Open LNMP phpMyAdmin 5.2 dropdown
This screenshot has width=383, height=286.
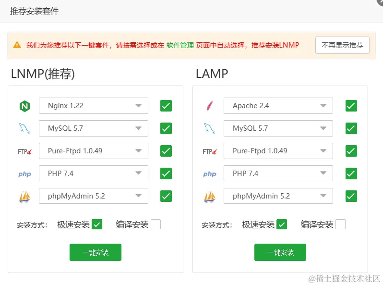point(94,196)
